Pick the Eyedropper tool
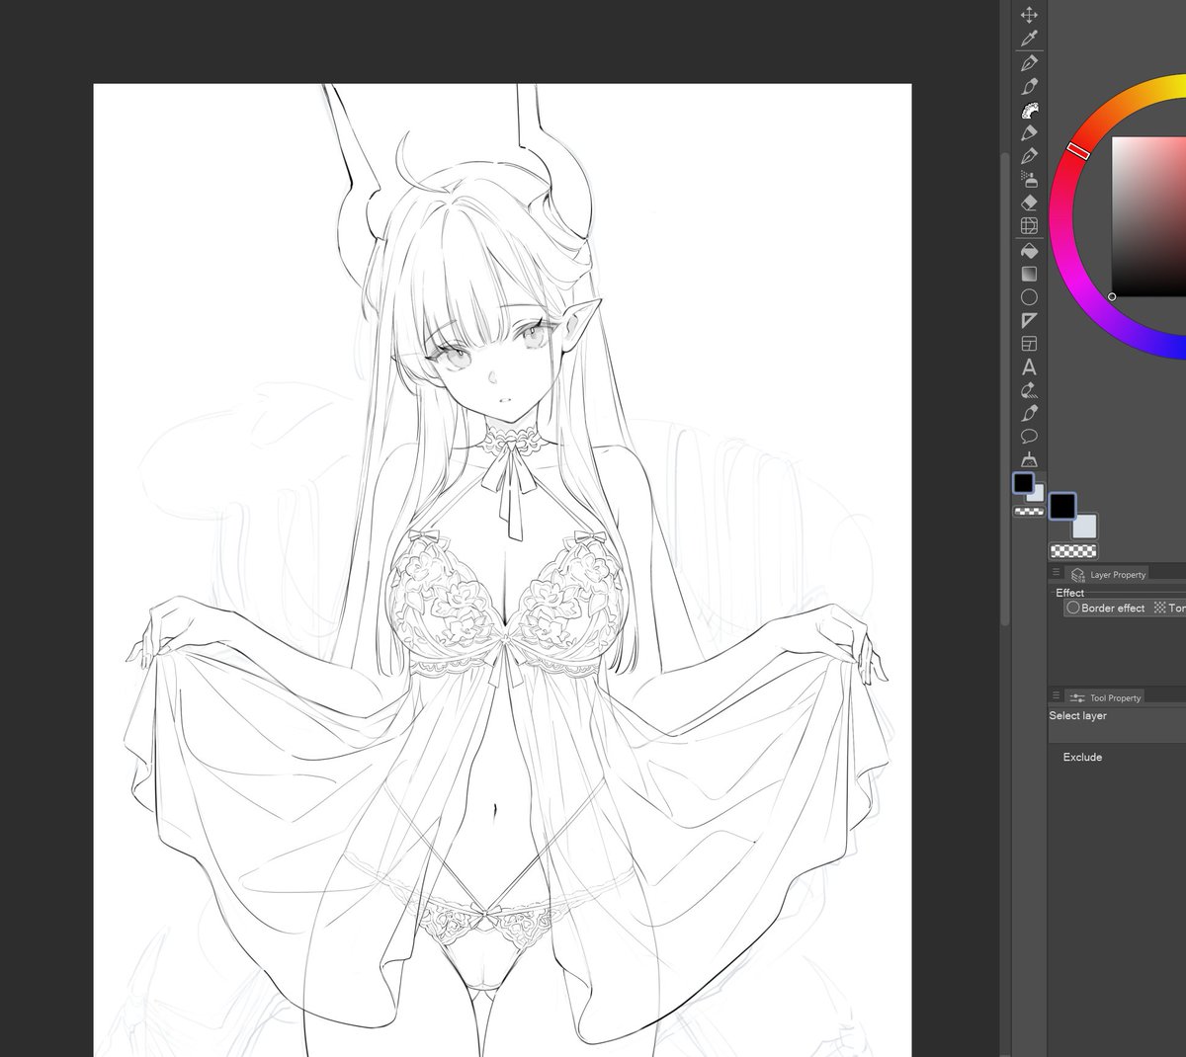 pyautogui.click(x=1029, y=39)
